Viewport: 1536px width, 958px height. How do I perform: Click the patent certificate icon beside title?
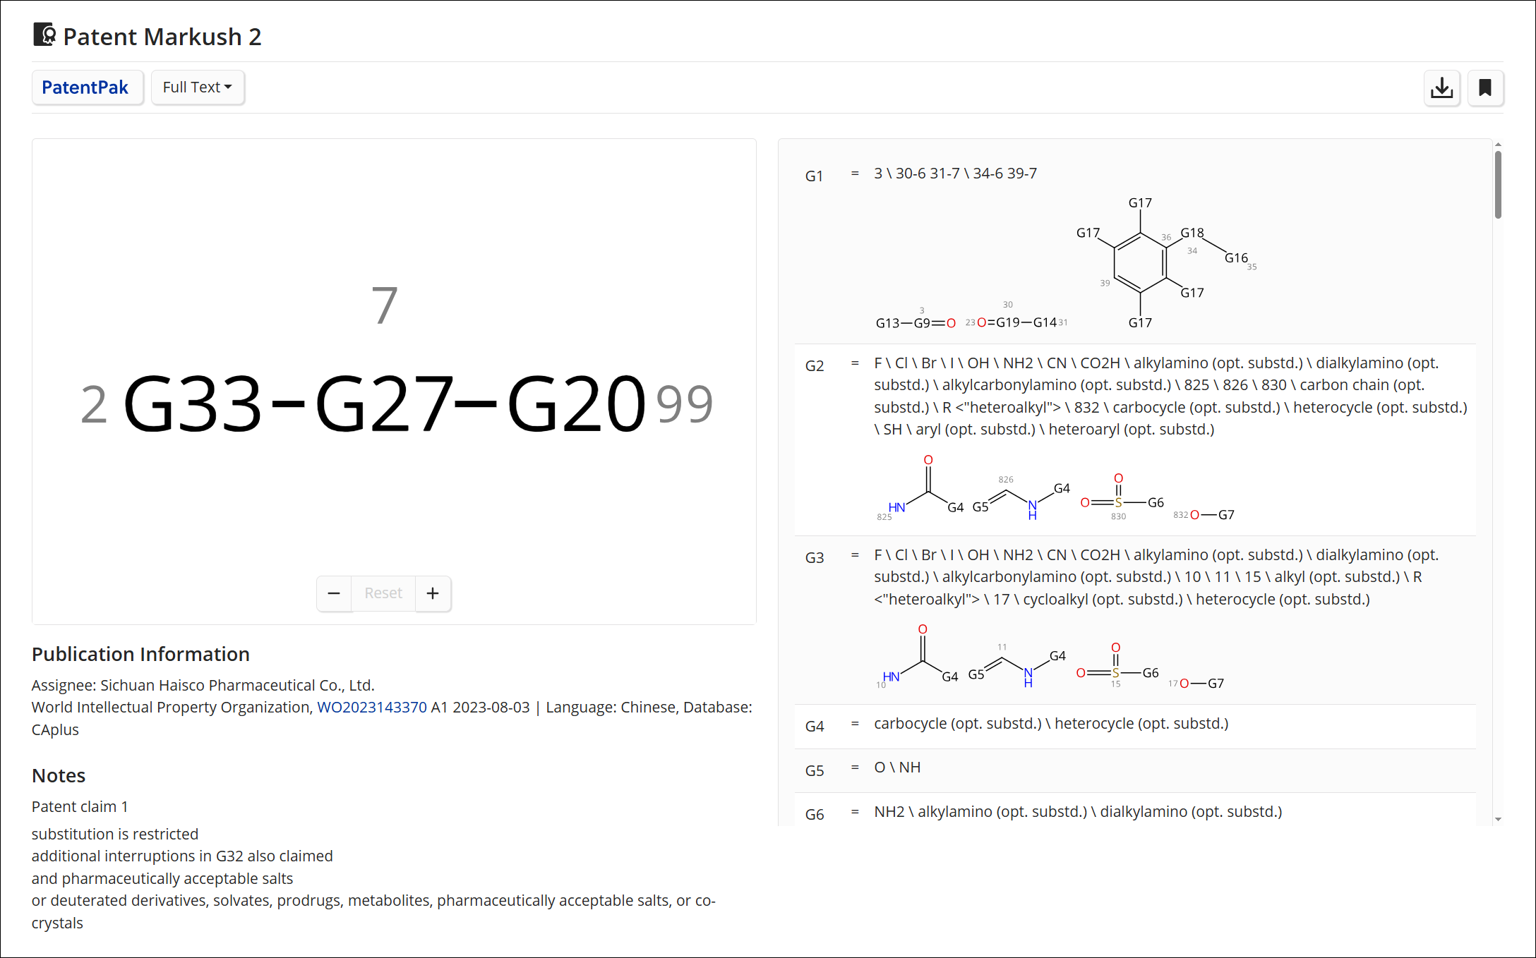pyautogui.click(x=44, y=35)
